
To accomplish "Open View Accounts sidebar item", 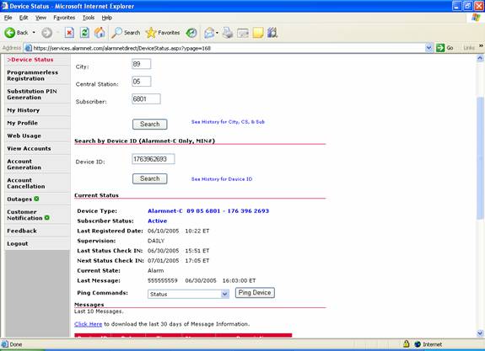I will click(x=29, y=148).
